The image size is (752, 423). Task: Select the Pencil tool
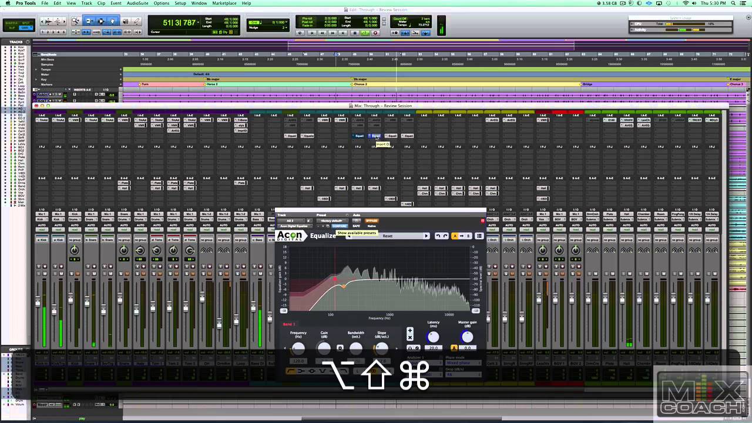click(137, 21)
